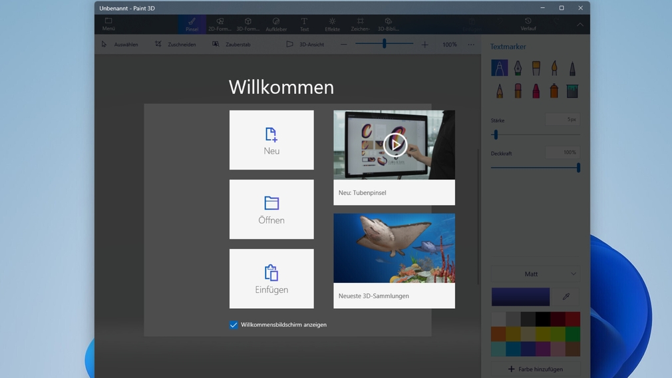Click the Deckkraft 100% input field

[x=563, y=152]
